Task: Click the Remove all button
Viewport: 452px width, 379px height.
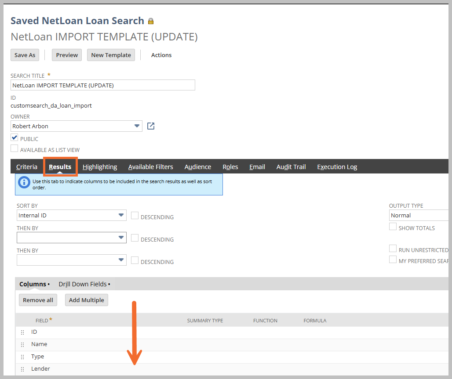Action: (x=38, y=300)
